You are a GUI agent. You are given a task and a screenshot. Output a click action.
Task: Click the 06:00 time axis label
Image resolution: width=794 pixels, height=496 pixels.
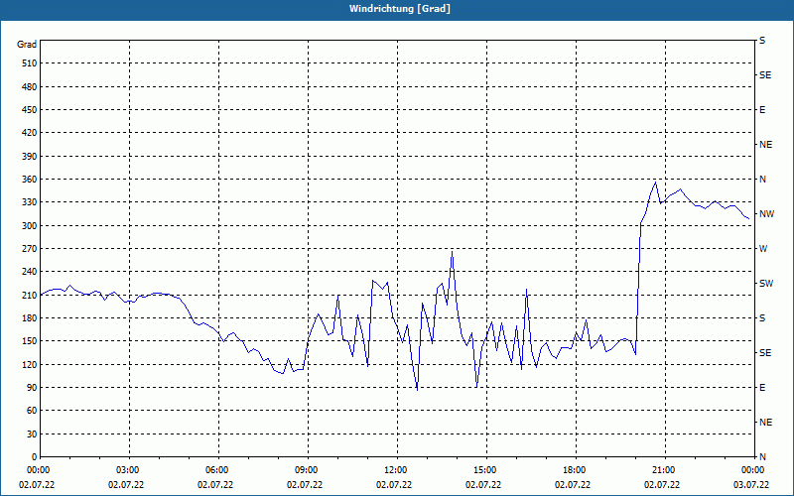pos(216,470)
